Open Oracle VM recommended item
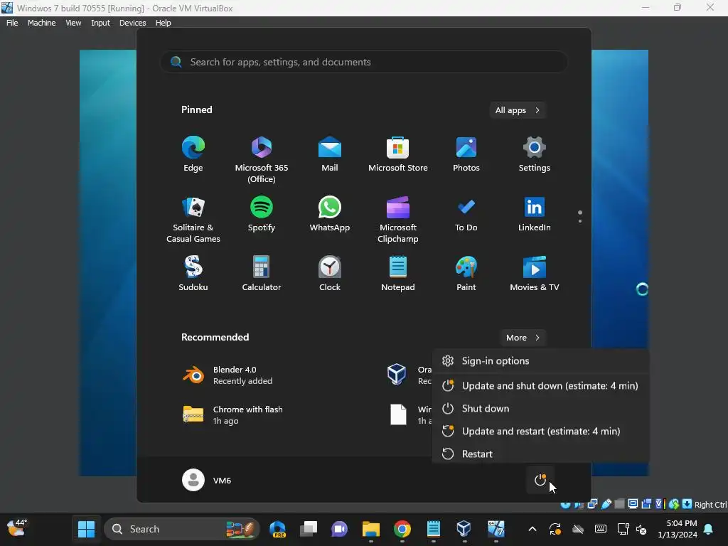This screenshot has width=728, height=546. (407, 375)
